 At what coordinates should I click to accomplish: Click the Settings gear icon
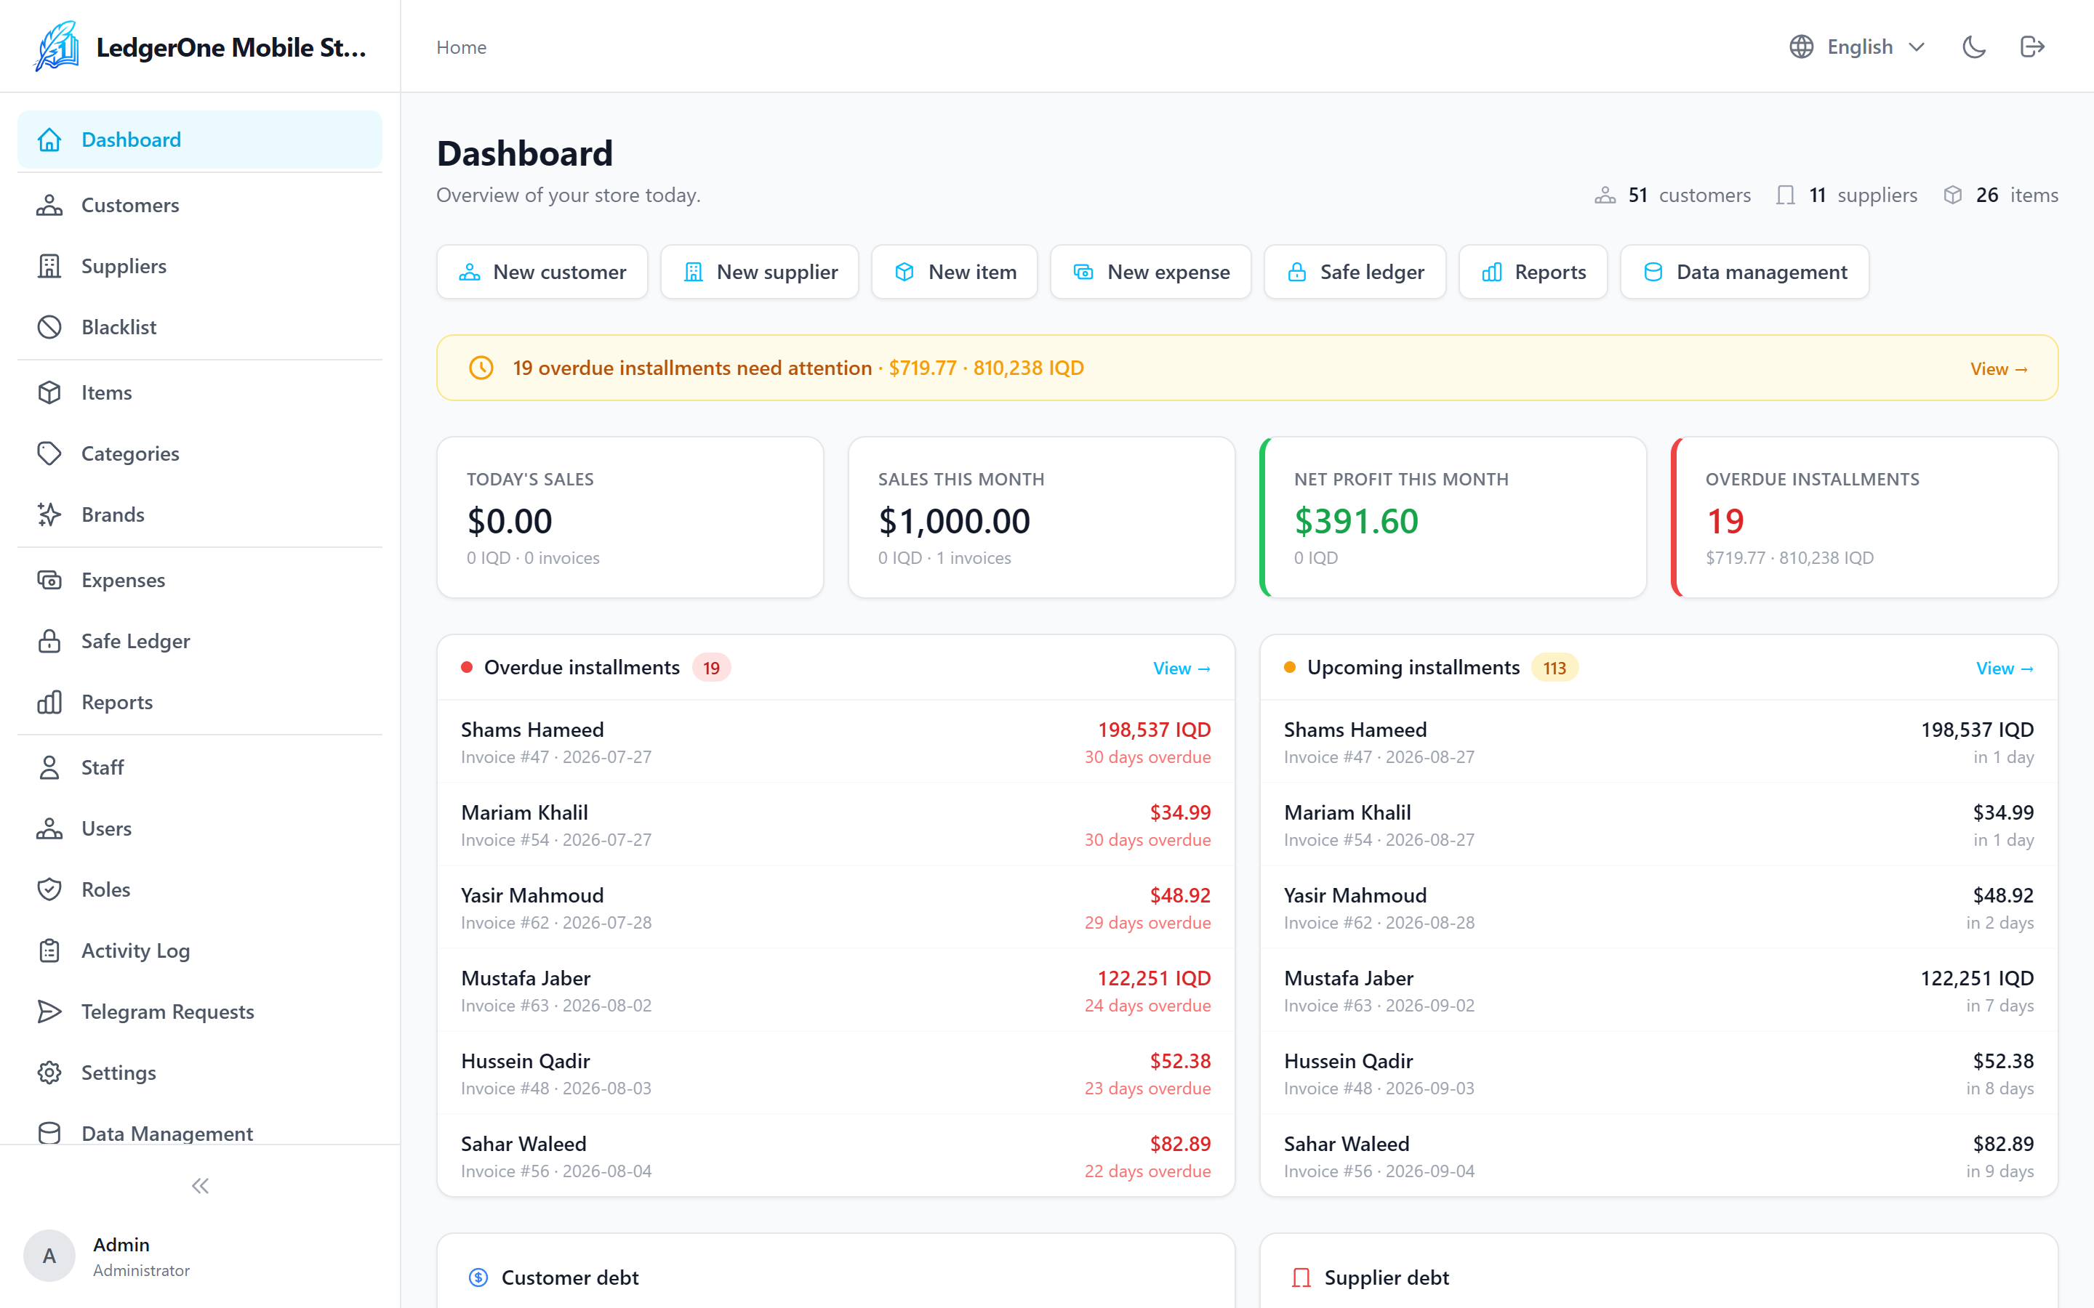point(49,1073)
